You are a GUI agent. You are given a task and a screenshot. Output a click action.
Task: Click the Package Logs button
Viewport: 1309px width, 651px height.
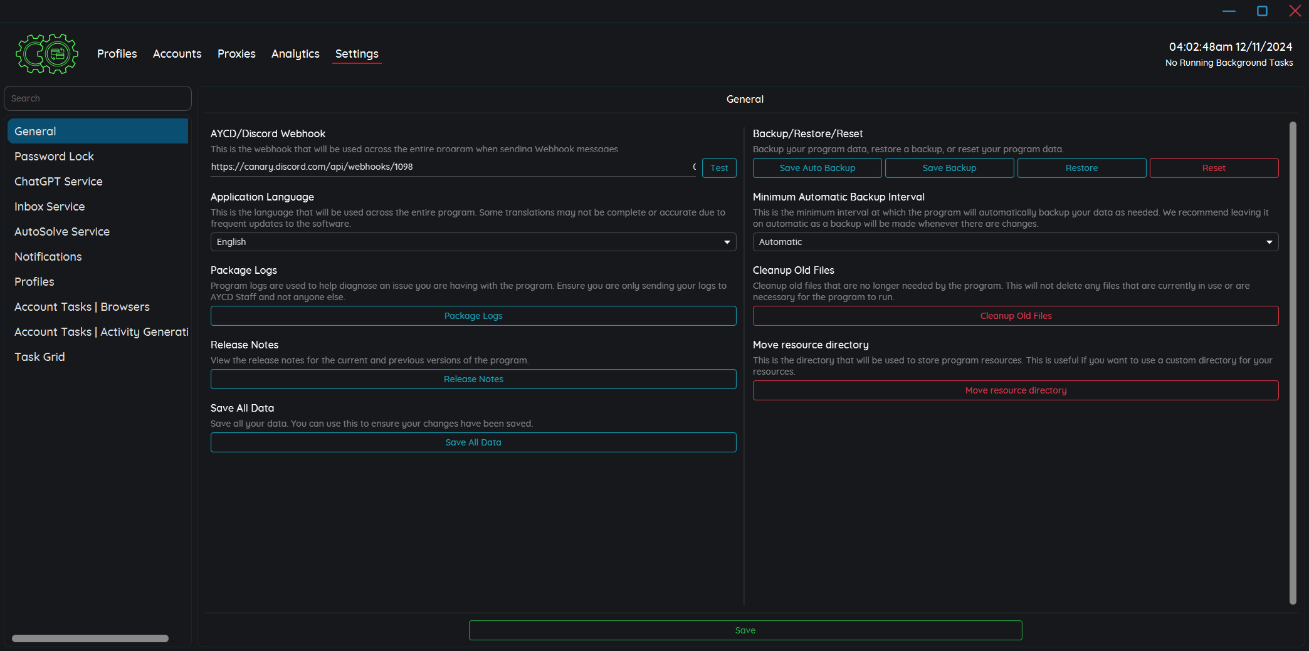coord(473,316)
